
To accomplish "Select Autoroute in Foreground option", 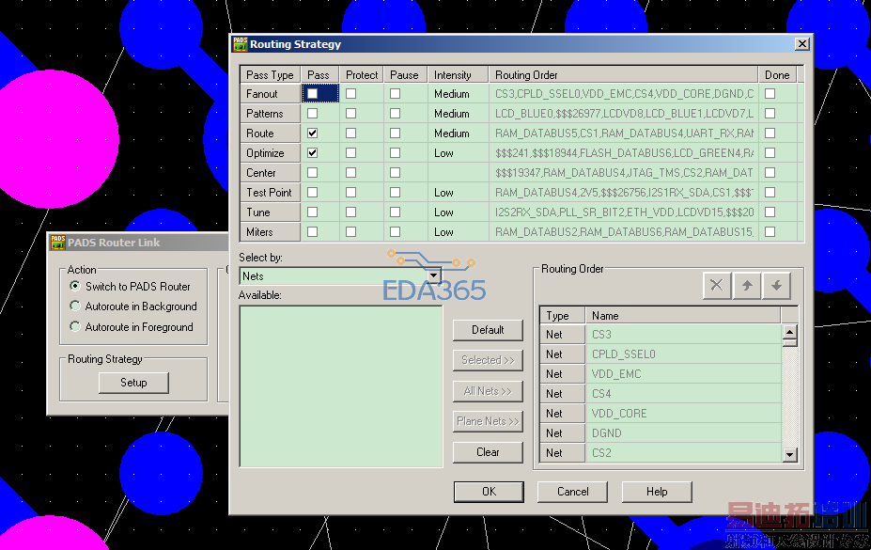I will click(x=75, y=326).
